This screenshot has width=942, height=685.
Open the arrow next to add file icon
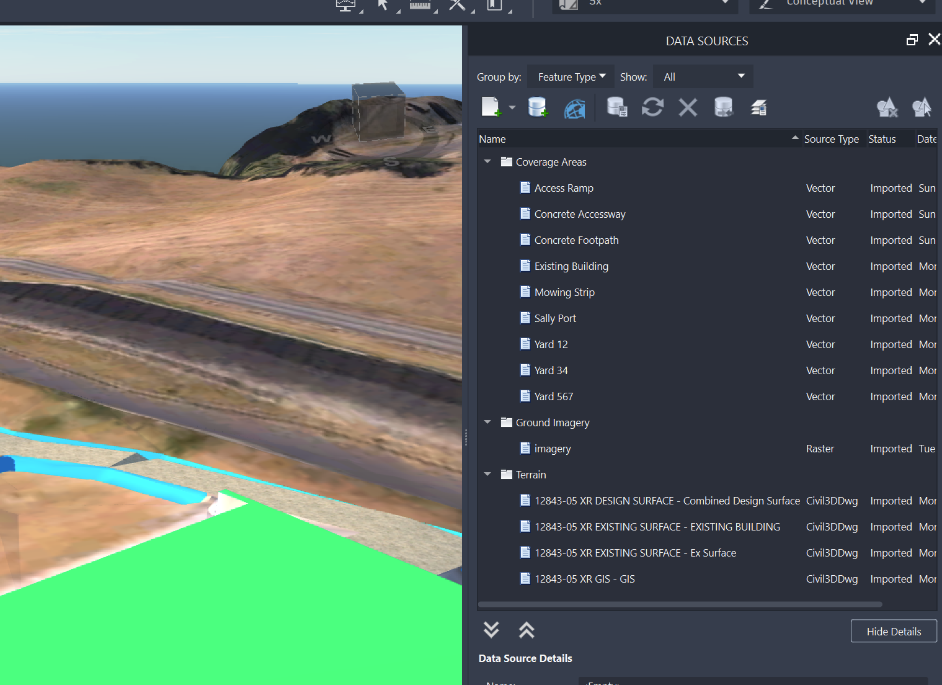pos(512,107)
